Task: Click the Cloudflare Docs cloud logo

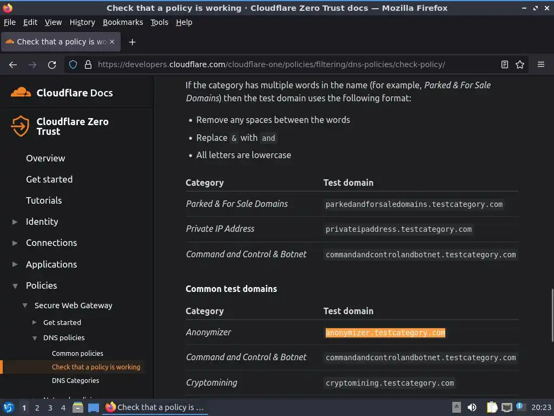Action: tap(21, 92)
